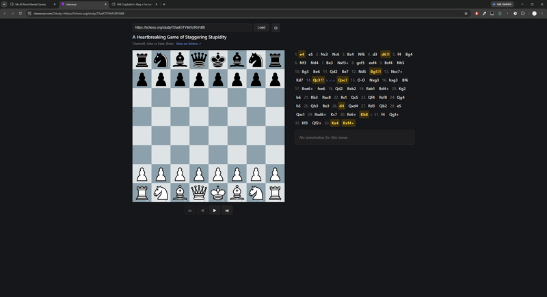This screenshot has height=297, width=547.
Task: Go forward in browser history
Action: click(12, 14)
